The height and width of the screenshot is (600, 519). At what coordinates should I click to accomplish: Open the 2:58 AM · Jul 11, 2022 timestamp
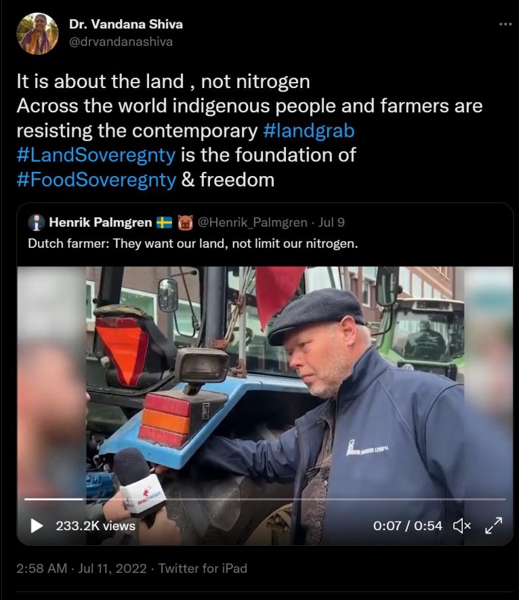(81, 568)
